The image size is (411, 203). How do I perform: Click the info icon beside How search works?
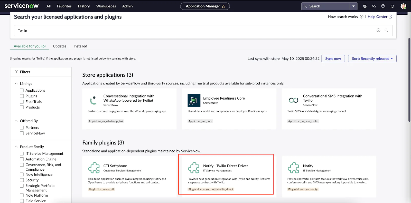pyautogui.click(x=361, y=17)
